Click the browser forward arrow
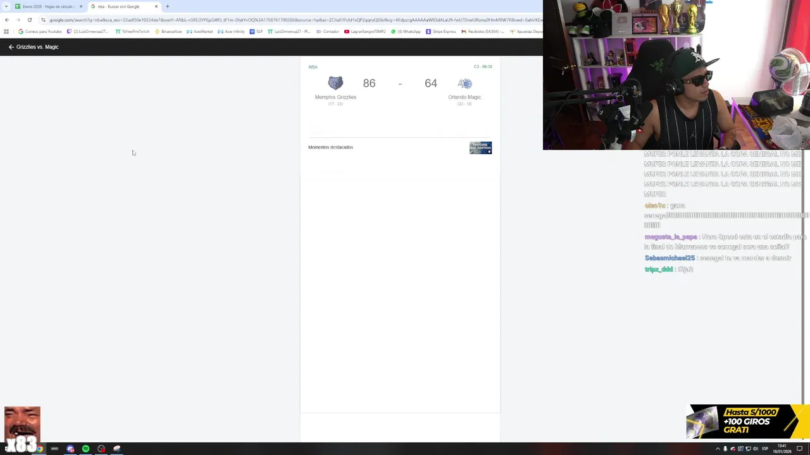The image size is (810, 455). pyautogui.click(x=18, y=20)
